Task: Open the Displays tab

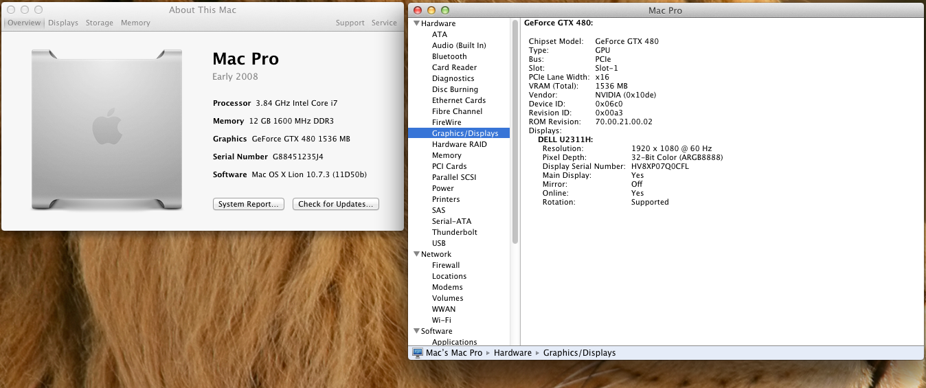Action: (63, 23)
